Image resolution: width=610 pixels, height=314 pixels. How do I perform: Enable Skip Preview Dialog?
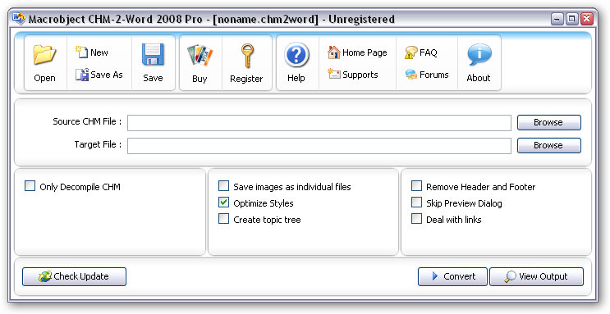tap(416, 203)
